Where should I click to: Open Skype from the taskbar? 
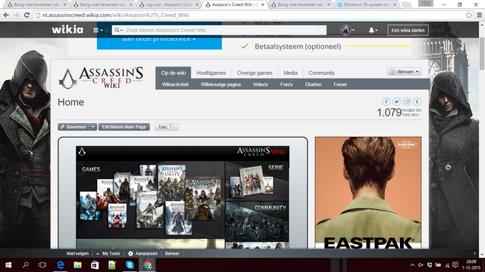click(x=130, y=265)
